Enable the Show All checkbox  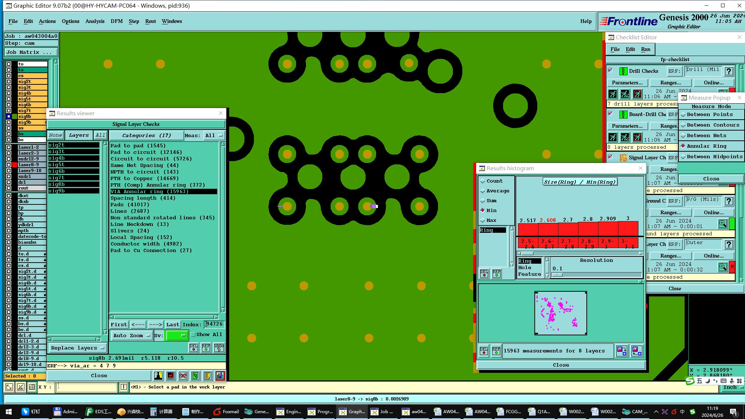[194, 335]
